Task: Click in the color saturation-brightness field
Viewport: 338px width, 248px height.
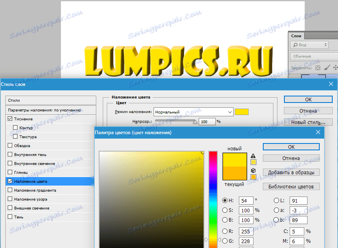Action: [152, 200]
